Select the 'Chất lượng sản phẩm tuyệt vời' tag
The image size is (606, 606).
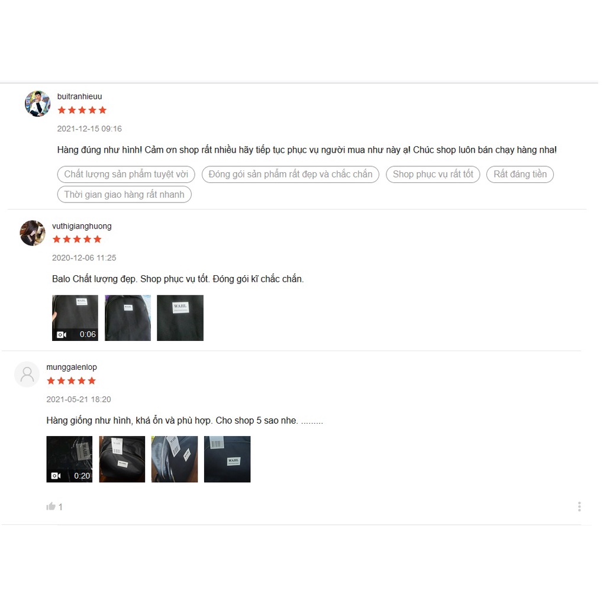click(126, 175)
